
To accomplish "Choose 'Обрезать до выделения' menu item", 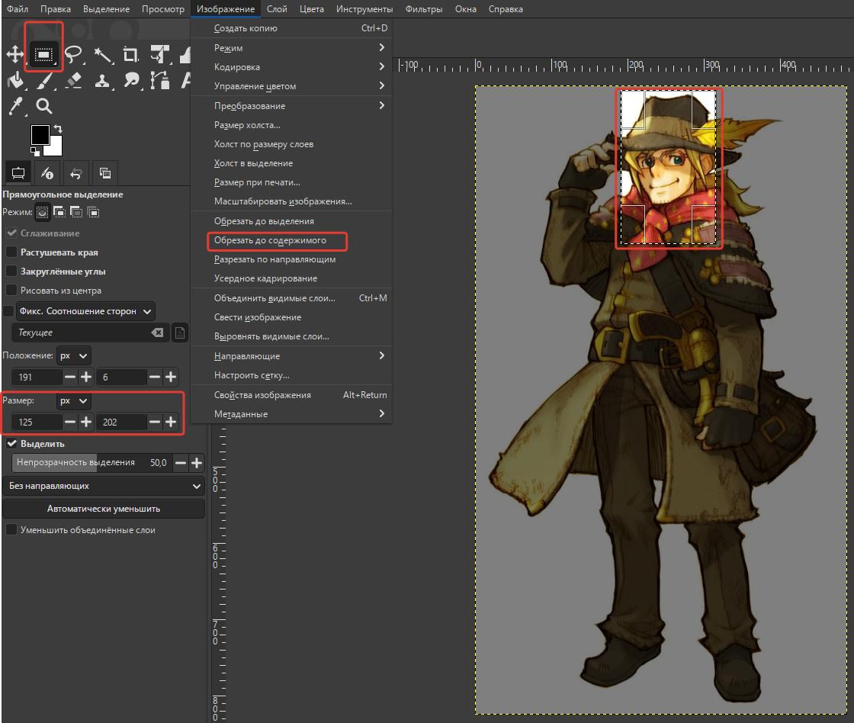I will coord(291,221).
